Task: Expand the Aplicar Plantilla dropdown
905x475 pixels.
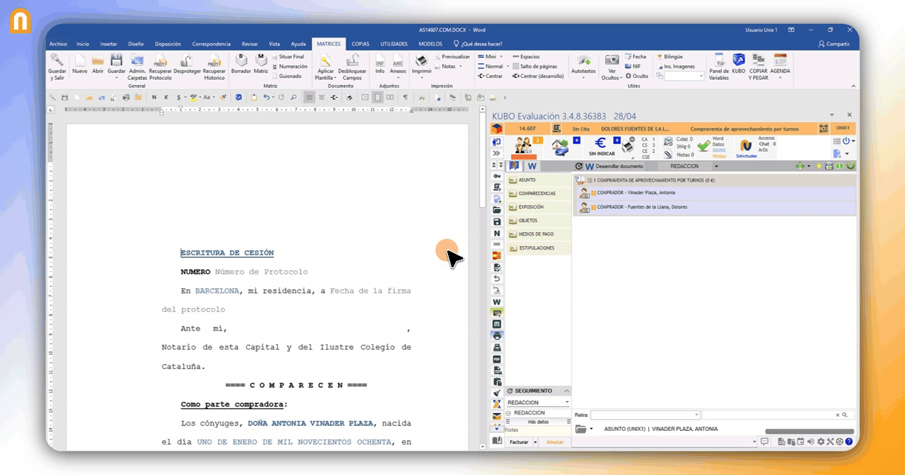Action: 325,67
